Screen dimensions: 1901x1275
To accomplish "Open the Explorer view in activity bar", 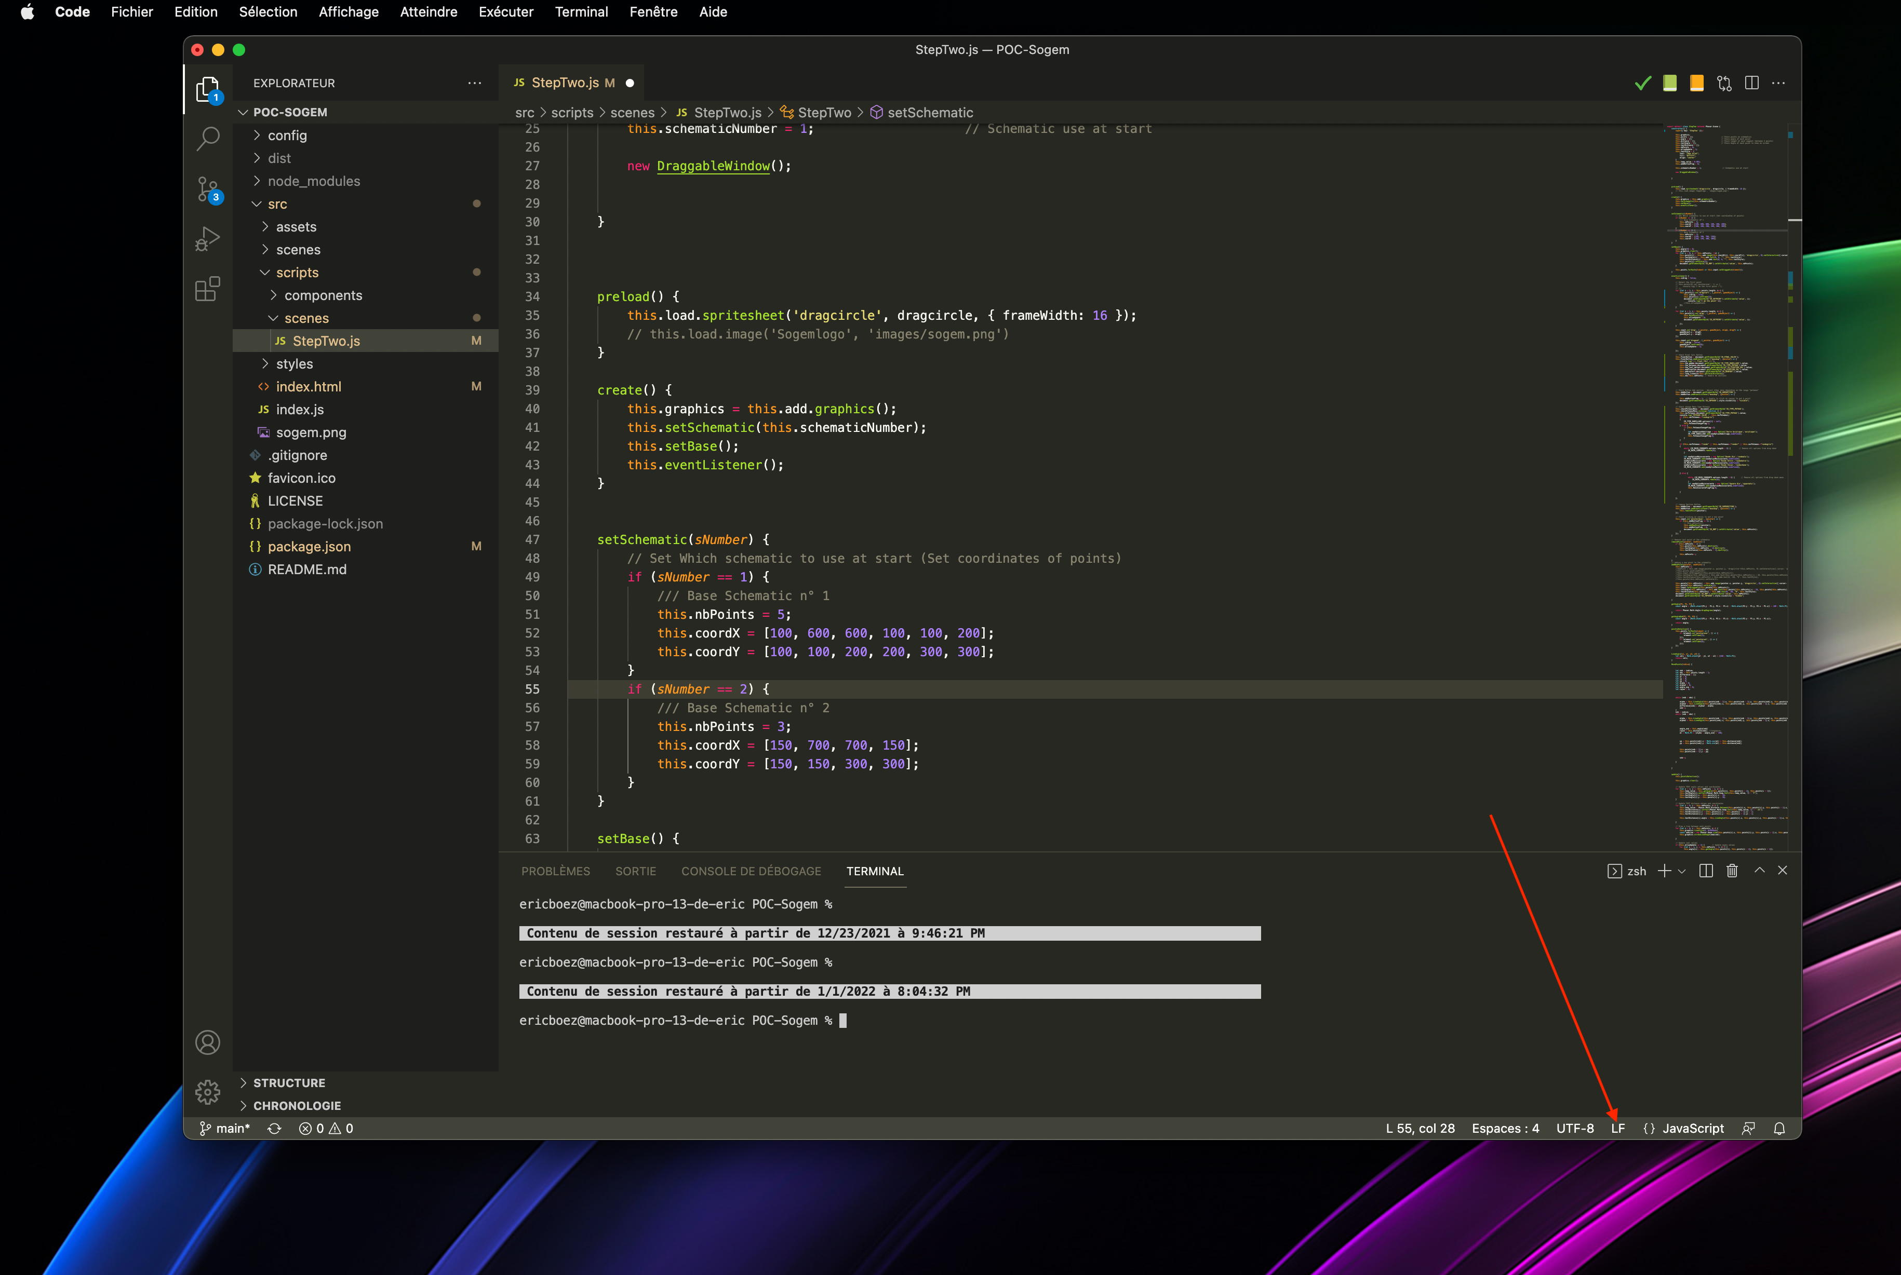I will point(208,89).
